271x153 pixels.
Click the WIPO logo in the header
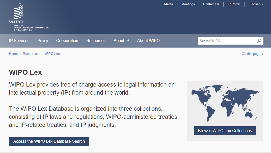[x=29, y=17]
